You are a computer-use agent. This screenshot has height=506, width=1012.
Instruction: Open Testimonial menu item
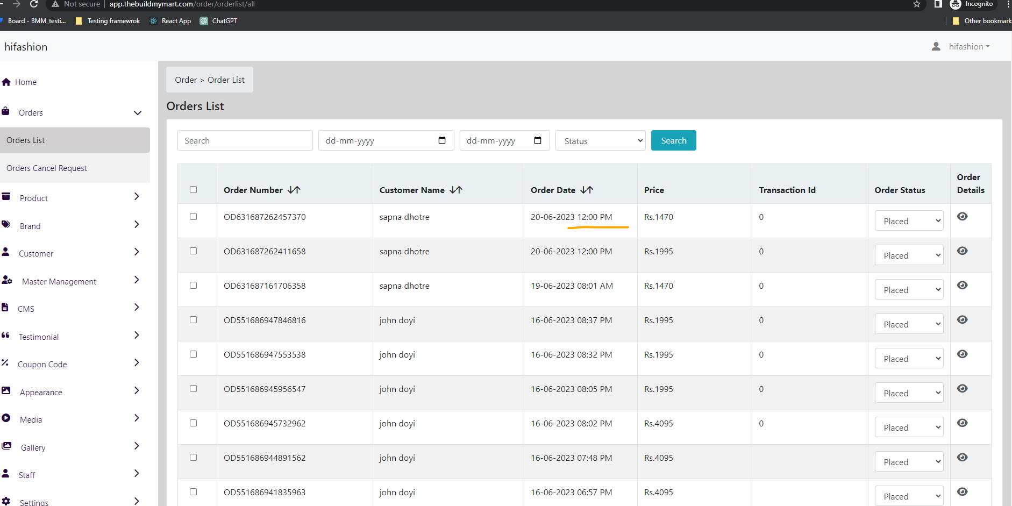[39, 337]
